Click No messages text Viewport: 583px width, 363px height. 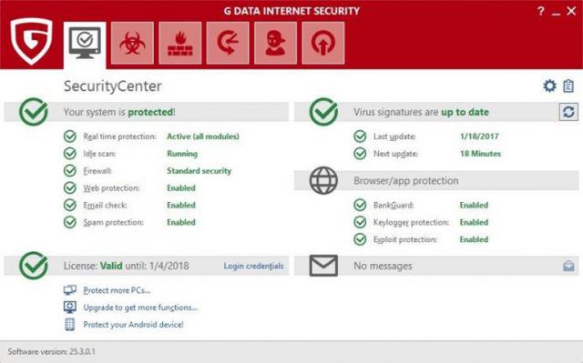click(x=383, y=266)
